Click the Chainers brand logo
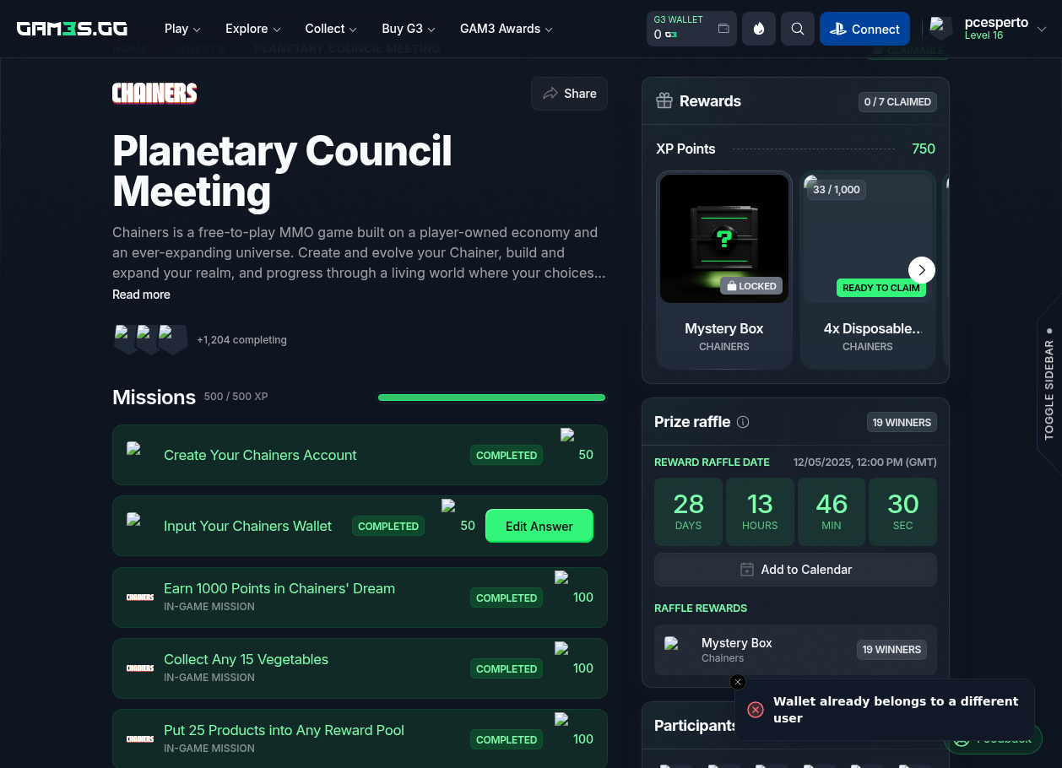 point(154,93)
